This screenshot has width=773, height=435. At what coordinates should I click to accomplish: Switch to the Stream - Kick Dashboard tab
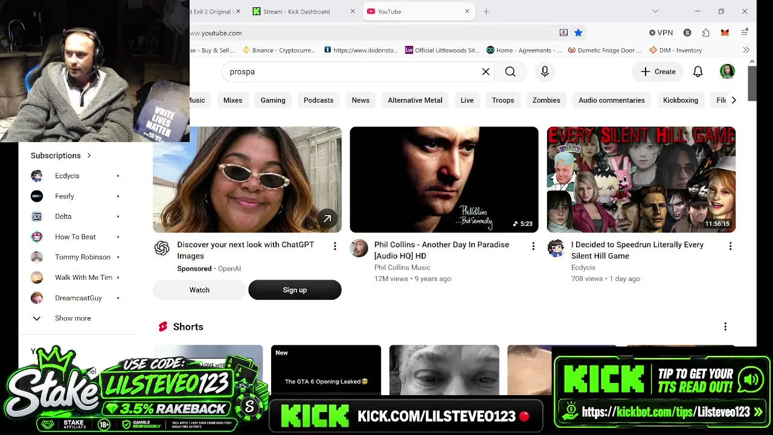(x=304, y=11)
